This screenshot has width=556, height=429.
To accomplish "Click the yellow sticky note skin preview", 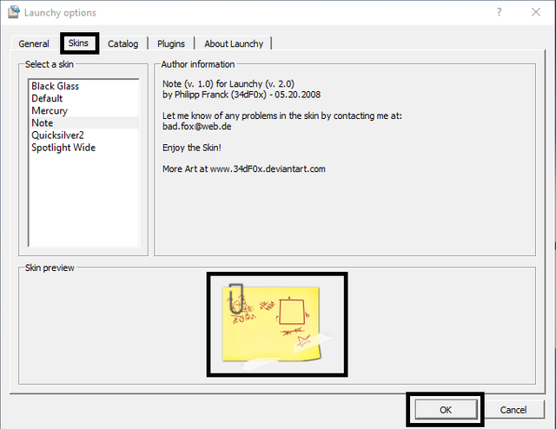I will [277, 325].
